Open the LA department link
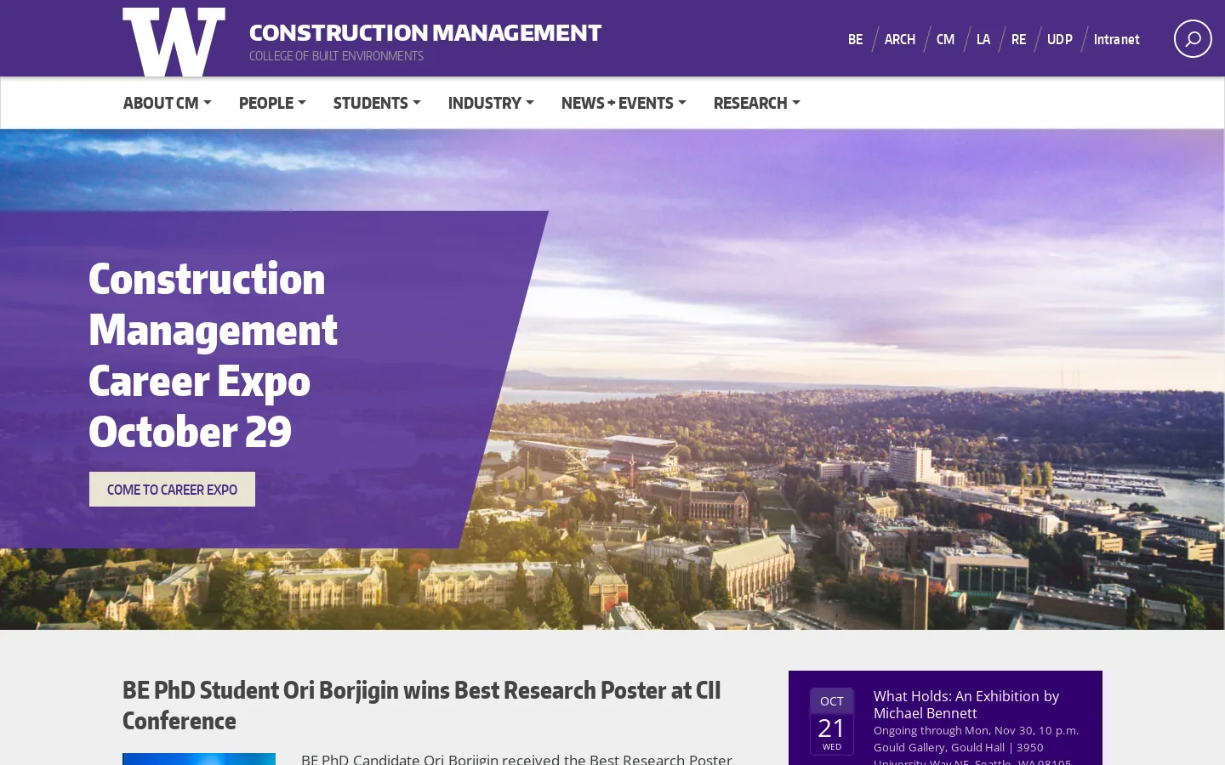Screen dimensions: 1225x765 coord(983,39)
